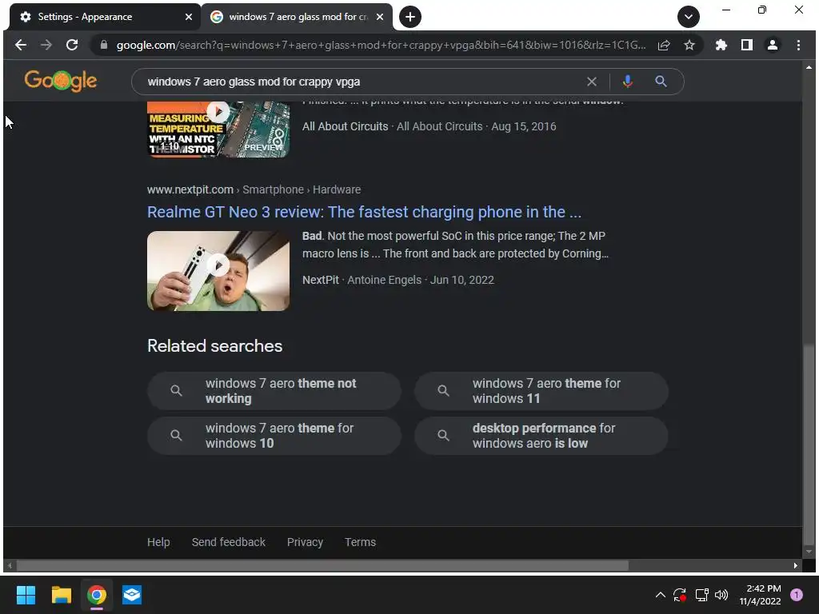Open Chrome extensions puzzle icon

tap(721, 45)
